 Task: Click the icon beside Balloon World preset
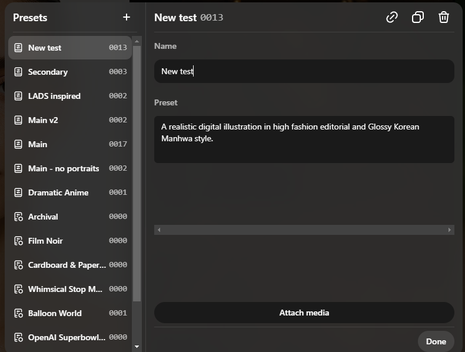[18, 313]
